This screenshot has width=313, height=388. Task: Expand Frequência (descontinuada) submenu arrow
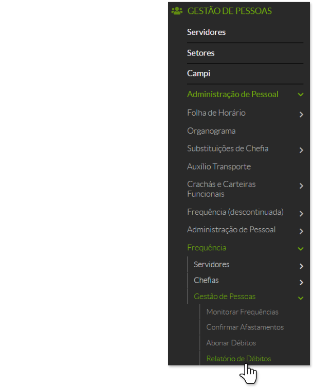tap(301, 214)
